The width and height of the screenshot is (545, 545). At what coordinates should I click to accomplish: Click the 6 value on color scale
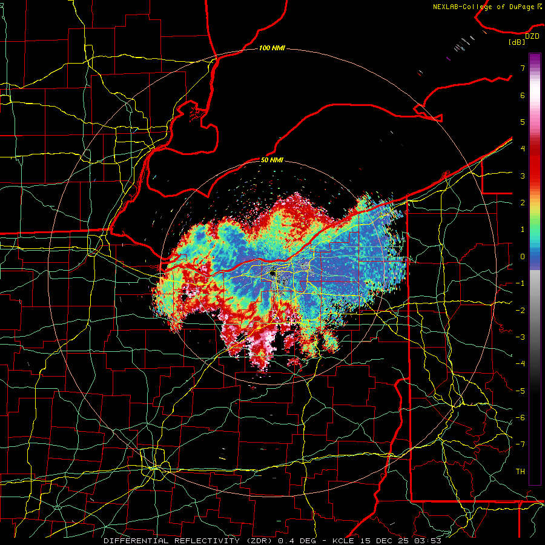[522, 95]
